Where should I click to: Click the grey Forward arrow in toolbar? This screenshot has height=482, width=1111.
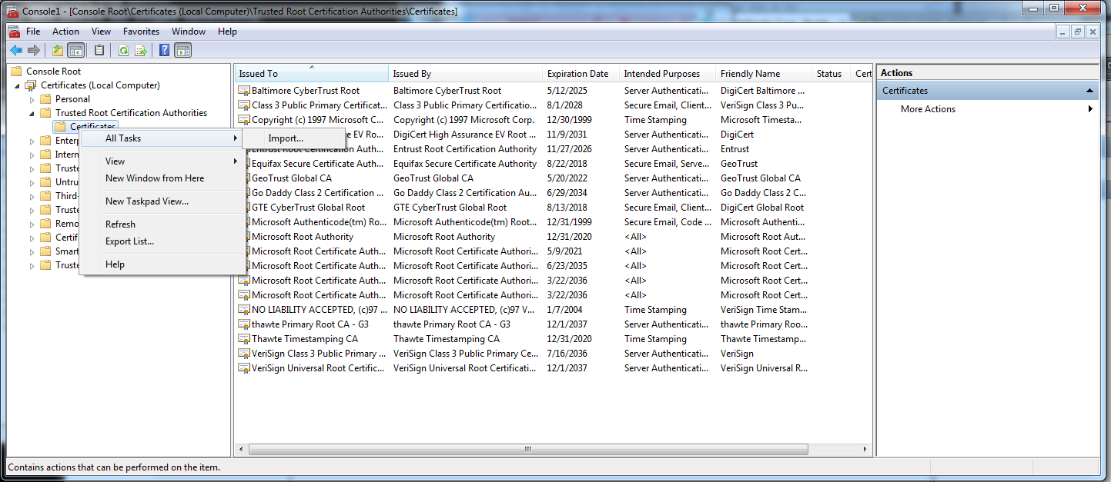[x=33, y=51]
